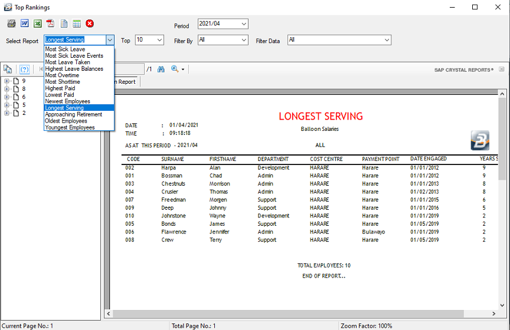Screen dimensions: 510x330
Task: Choose Most Shorttime option
Action: point(79,81)
